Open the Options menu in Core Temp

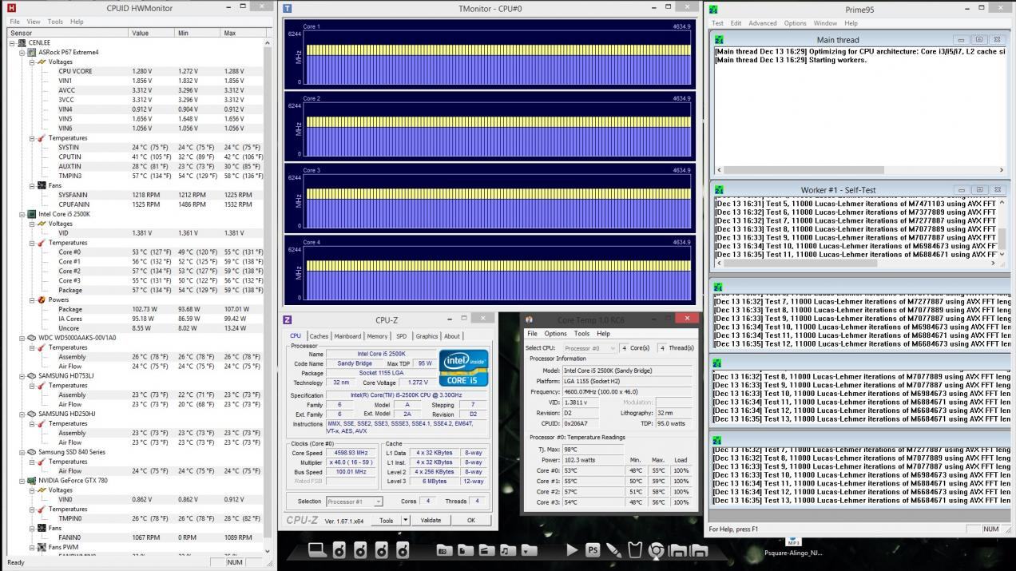(555, 334)
